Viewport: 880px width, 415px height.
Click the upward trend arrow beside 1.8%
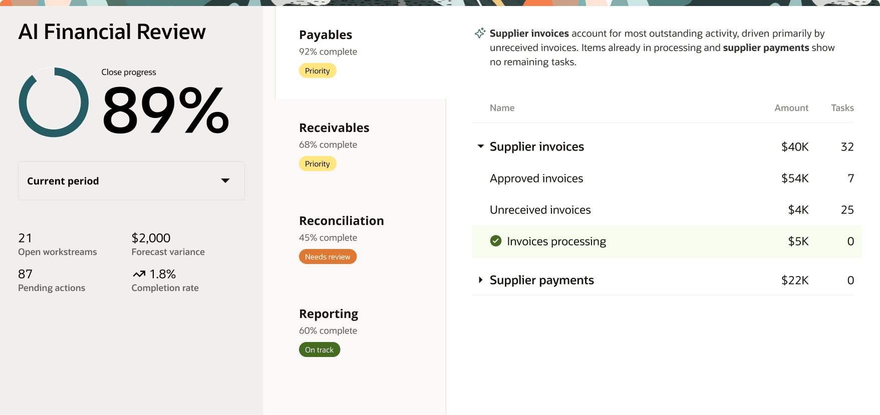139,273
